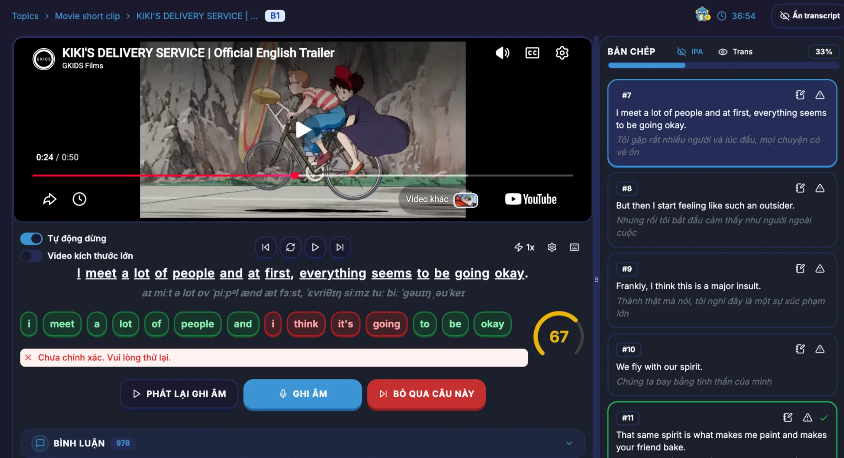Edit note for transcript line #11
This screenshot has width=844, height=458.
point(788,418)
